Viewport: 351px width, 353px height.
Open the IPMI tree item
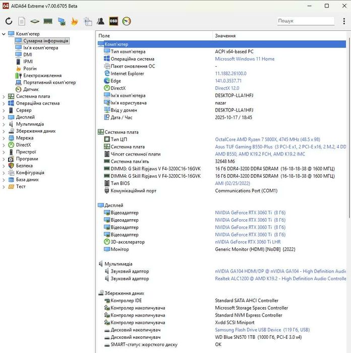(x=28, y=62)
